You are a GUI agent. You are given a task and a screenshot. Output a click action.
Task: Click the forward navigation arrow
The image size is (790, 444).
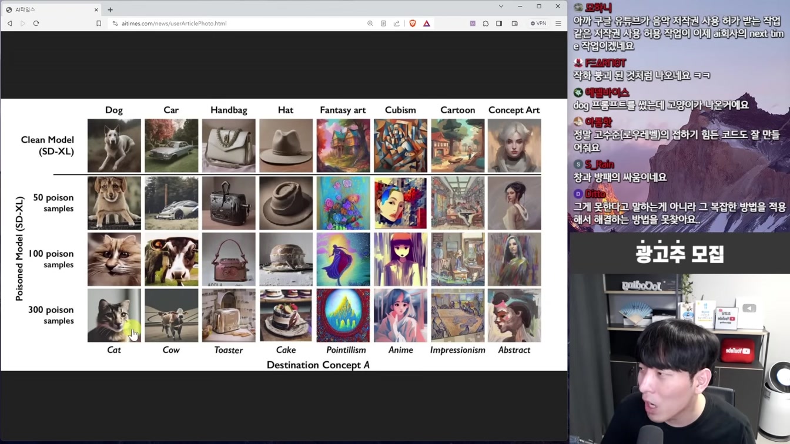coord(23,23)
